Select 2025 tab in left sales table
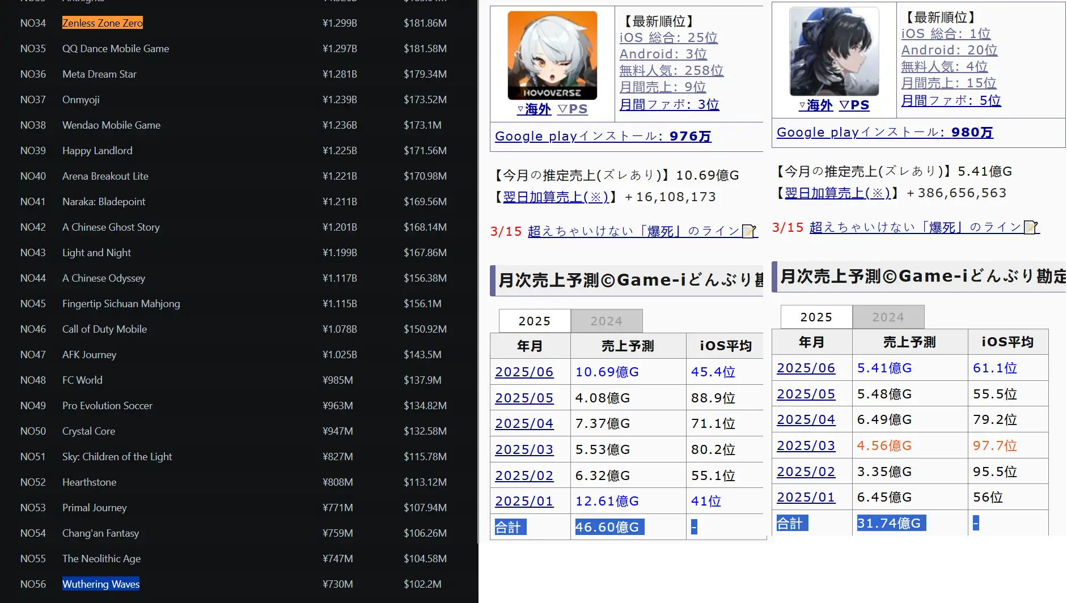The height and width of the screenshot is (603, 1067). tap(535, 321)
